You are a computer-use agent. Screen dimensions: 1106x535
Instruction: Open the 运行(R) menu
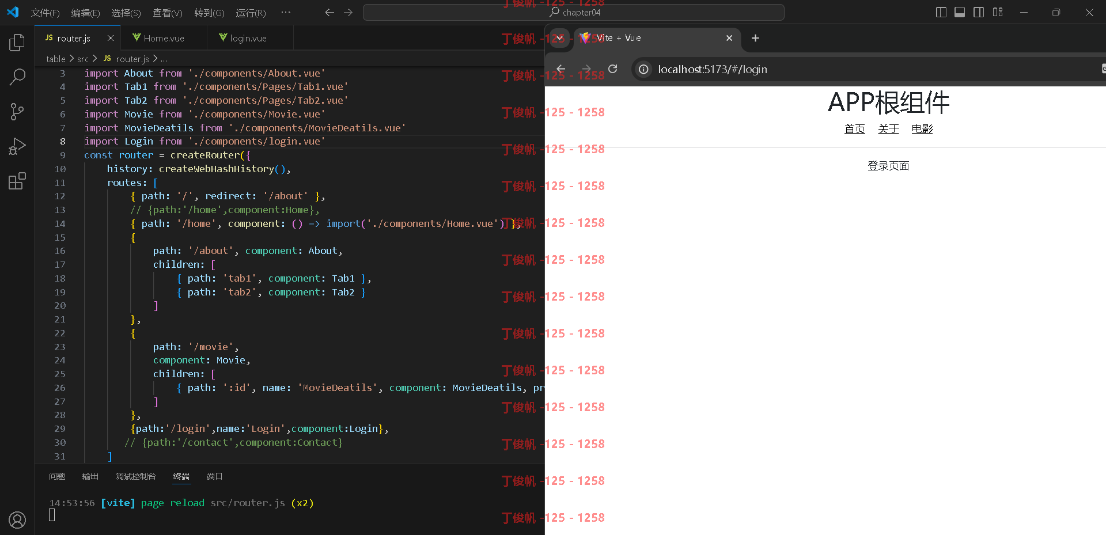pyautogui.click(x=251, y=13)
